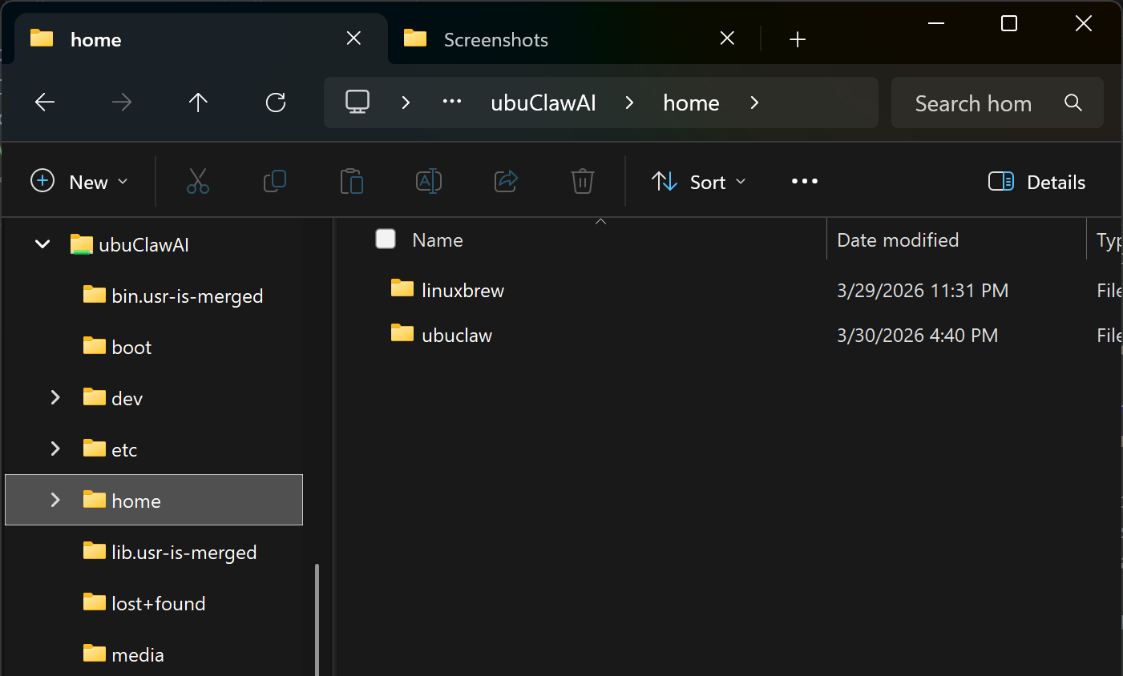Open the New dropdown menu
The image size is (1123, 676).
[x=79, y=182]
